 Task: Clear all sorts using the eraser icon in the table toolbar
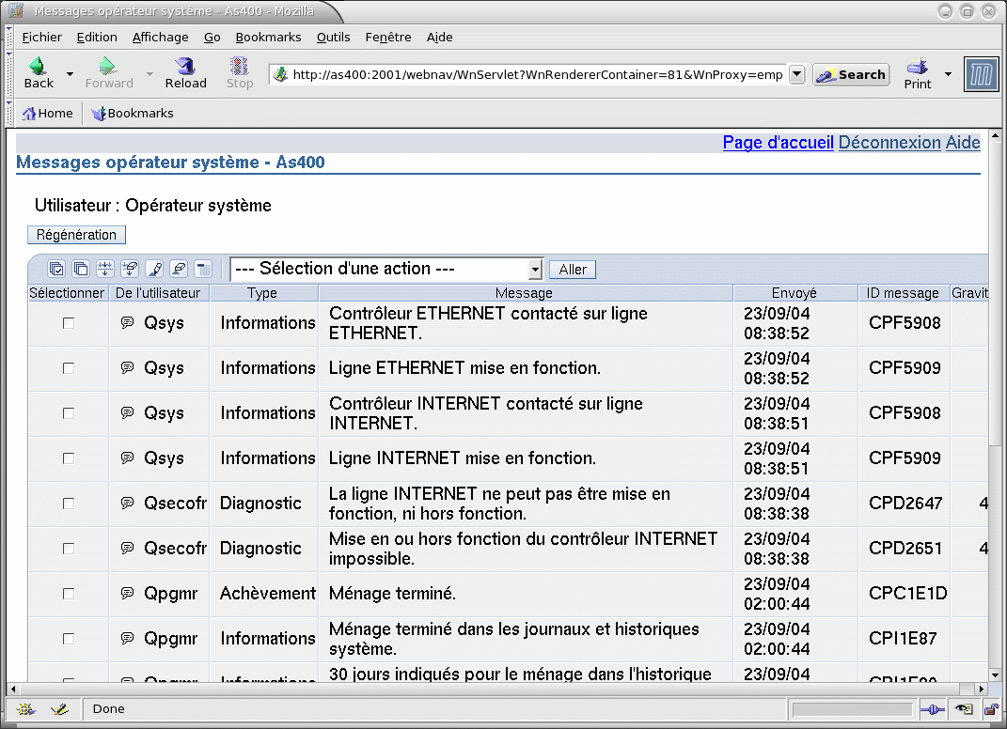(x=179, y=269)
